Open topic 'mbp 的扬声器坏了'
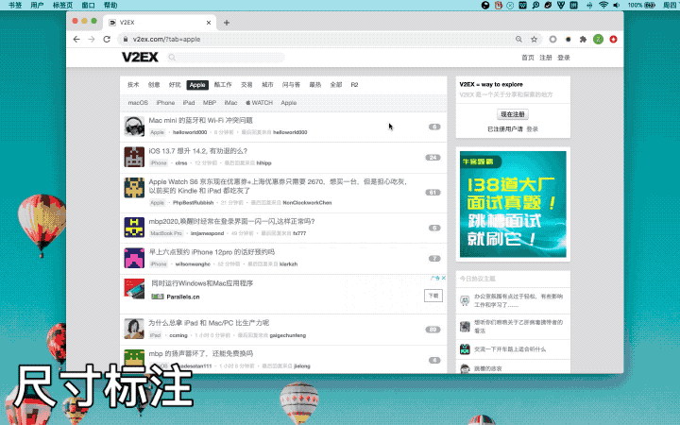This screenshot has height=425, width=680. 201,353
